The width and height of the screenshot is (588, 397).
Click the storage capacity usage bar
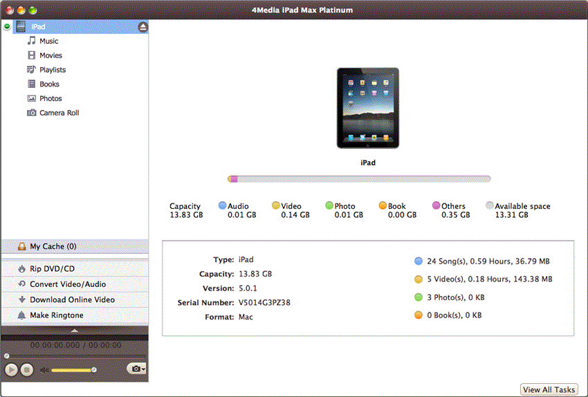pos(359,179)
